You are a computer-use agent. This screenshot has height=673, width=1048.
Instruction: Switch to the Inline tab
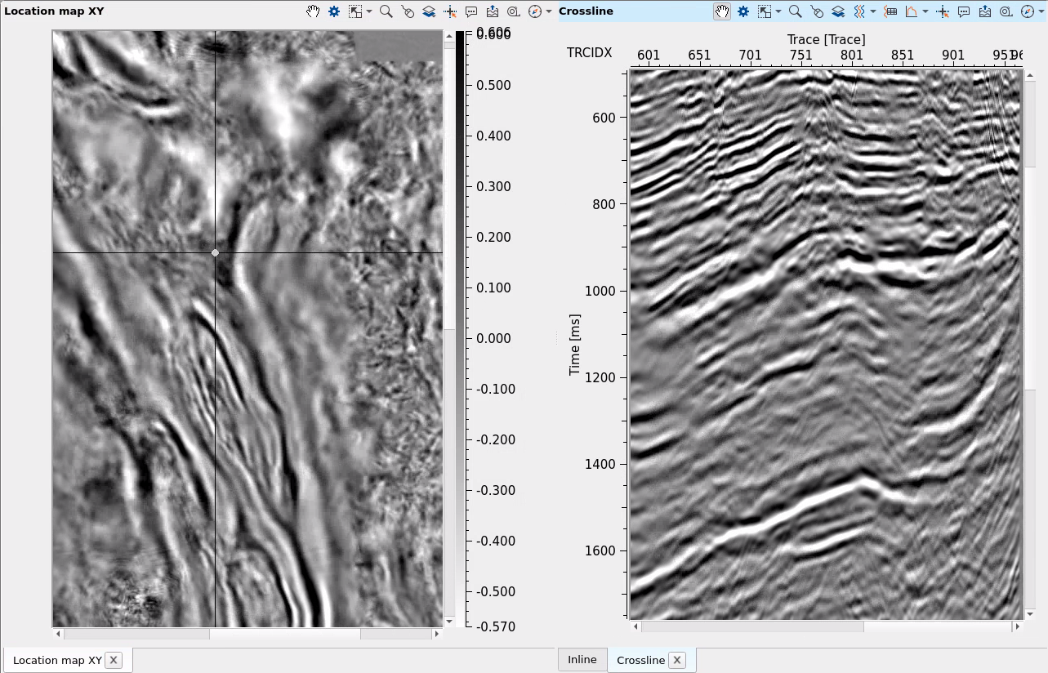(582, 660)
